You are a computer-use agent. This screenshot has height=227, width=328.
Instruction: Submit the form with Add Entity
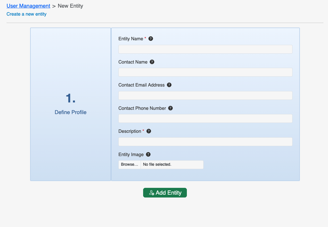165,193
